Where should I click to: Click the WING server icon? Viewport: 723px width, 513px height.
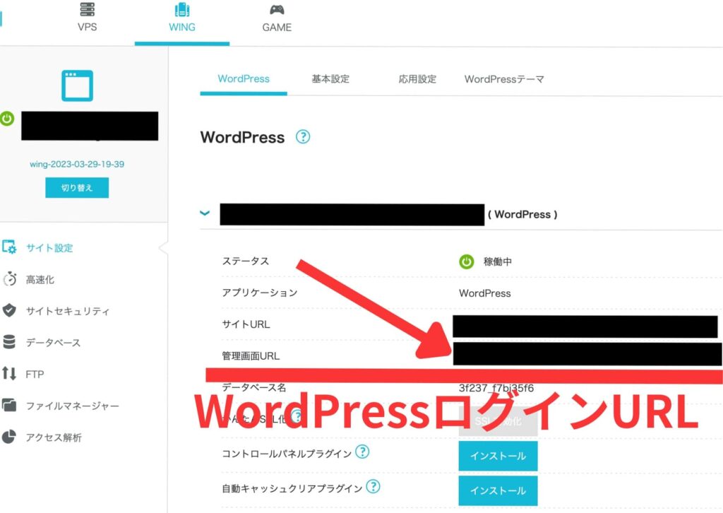[182, 9]
